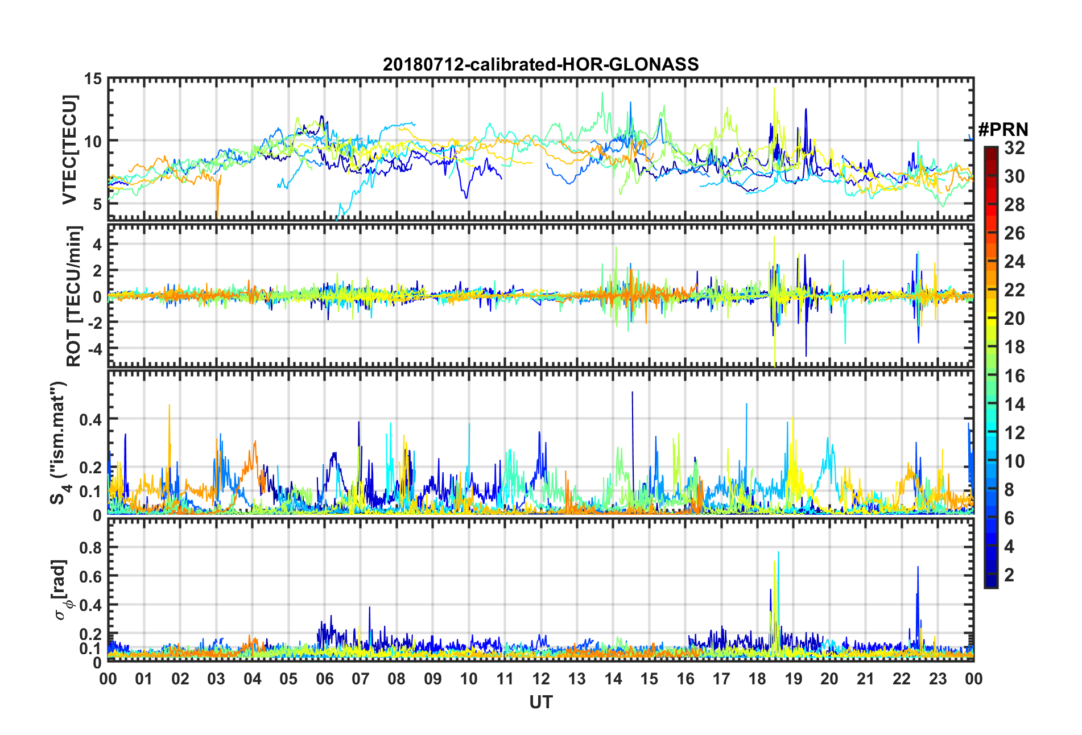Click inside the S4 scintillation plot panel
Screen dimensions: 1082x735
tap(540, 443)
